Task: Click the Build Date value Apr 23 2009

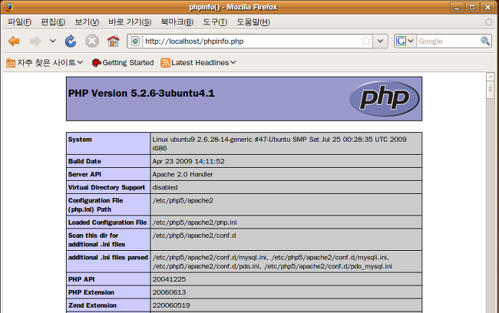Action: coord(188,161)
